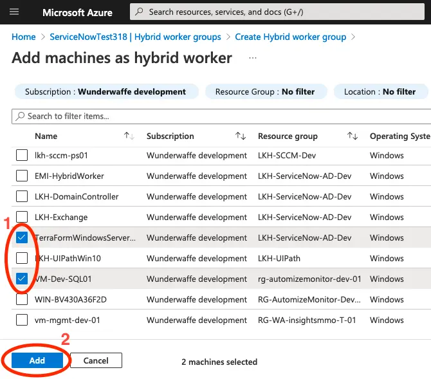The width and height of the screenshot is (431, 379).
Task: Click the Microsoft Azure logo text
Action: click(x=77, y=12)
